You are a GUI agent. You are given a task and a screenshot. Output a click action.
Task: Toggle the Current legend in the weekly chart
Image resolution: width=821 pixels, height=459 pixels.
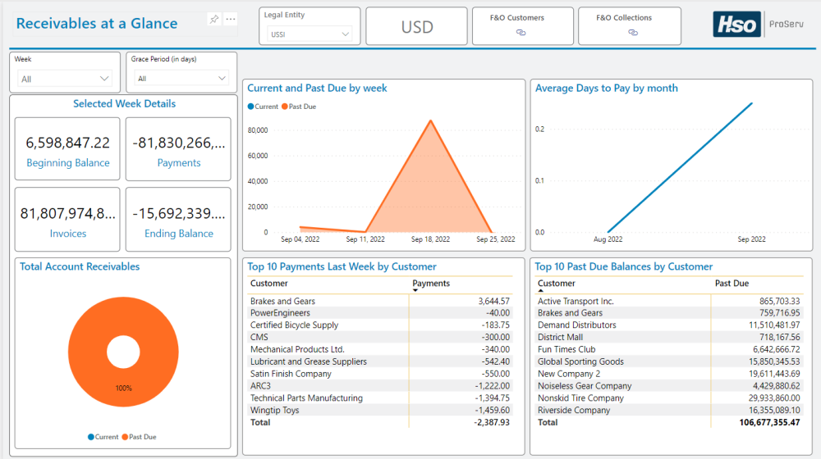click(263, 107)
